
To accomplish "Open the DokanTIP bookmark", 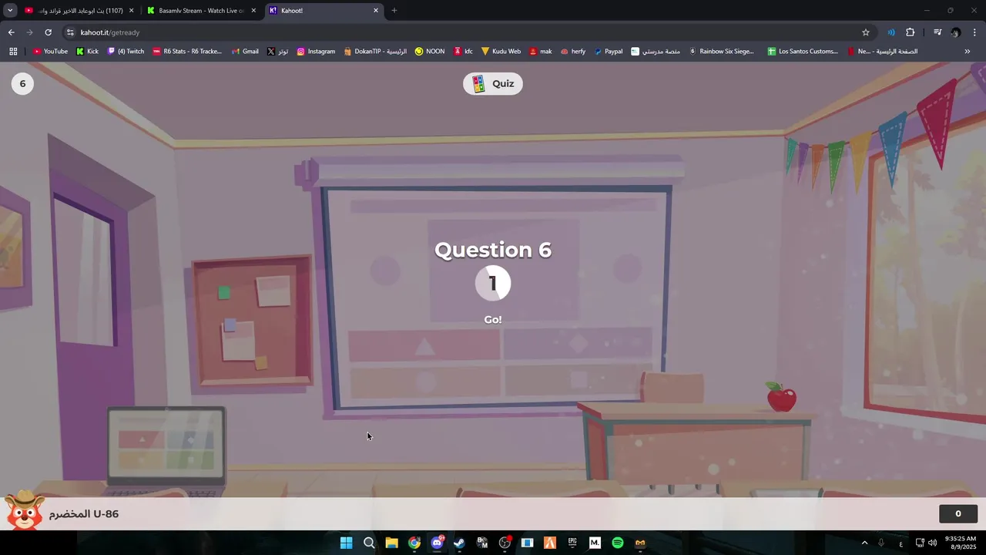I will 375,52.
